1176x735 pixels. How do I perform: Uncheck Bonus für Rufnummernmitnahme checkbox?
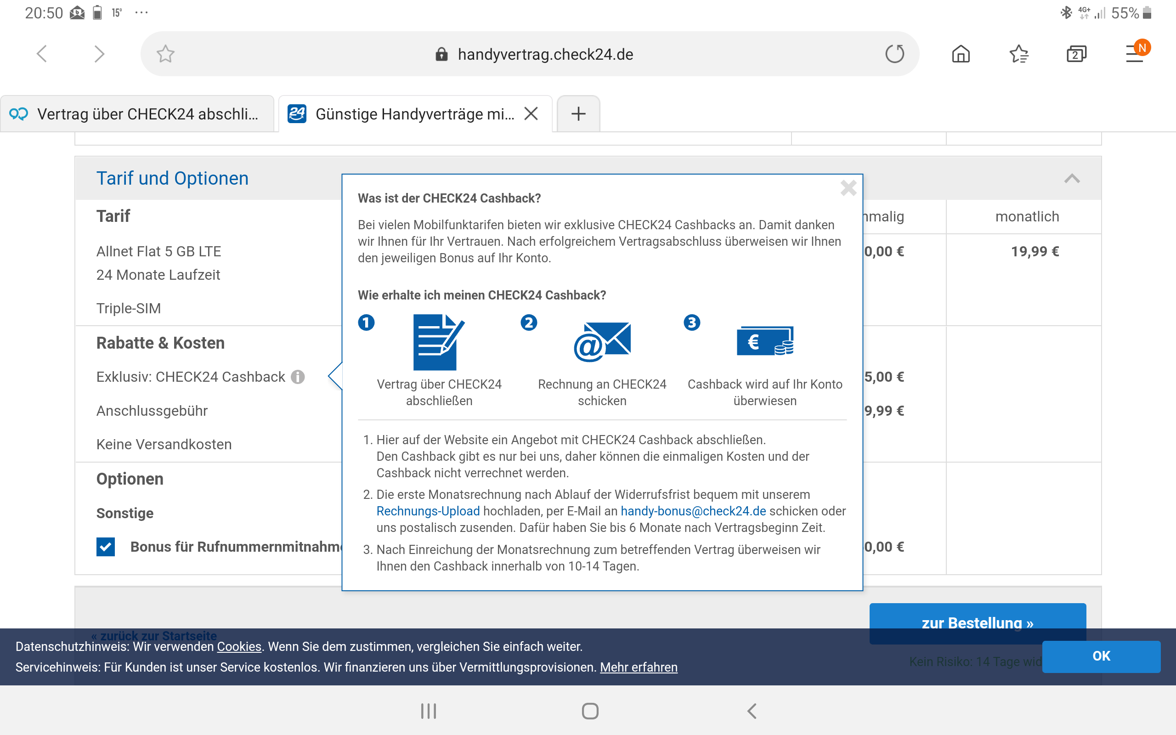coord(106,547)
